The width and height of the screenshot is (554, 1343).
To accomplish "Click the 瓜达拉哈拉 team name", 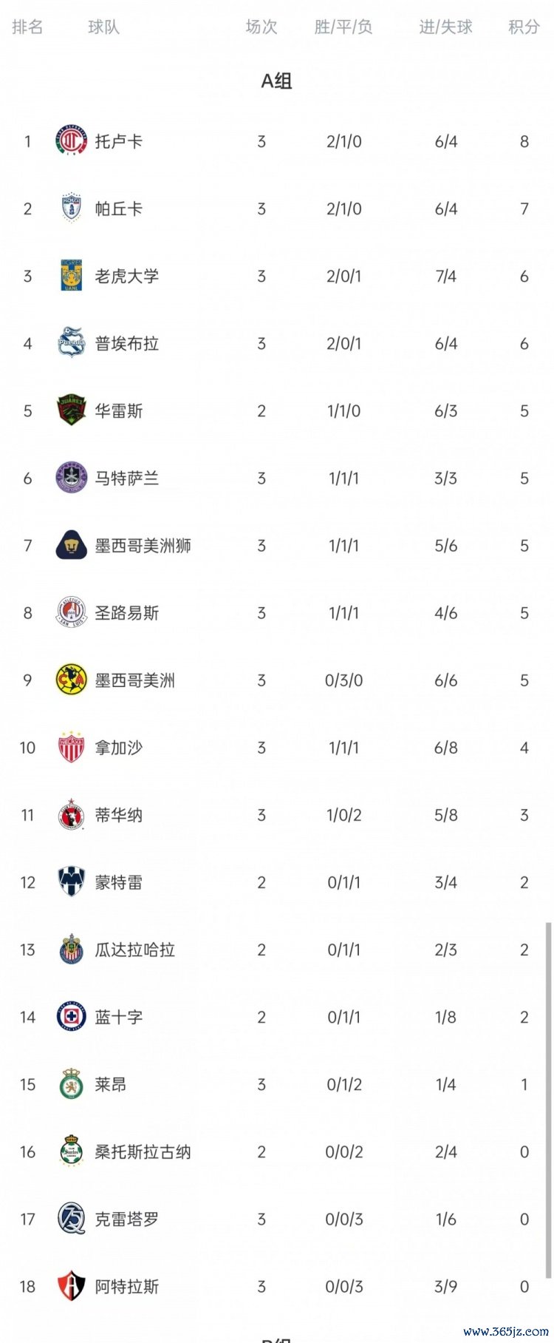I will tap(134, 950).
